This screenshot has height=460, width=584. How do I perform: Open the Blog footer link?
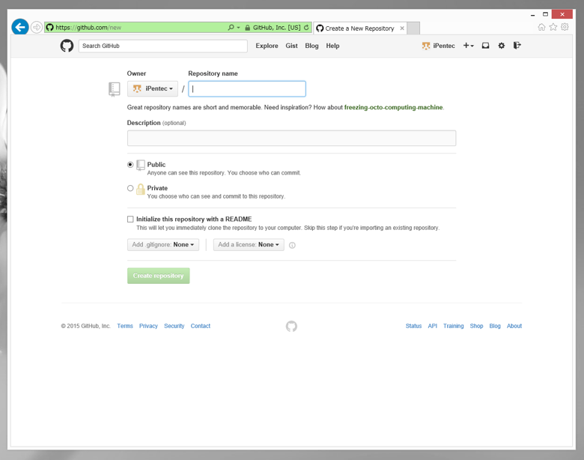(x=495, y=326)
